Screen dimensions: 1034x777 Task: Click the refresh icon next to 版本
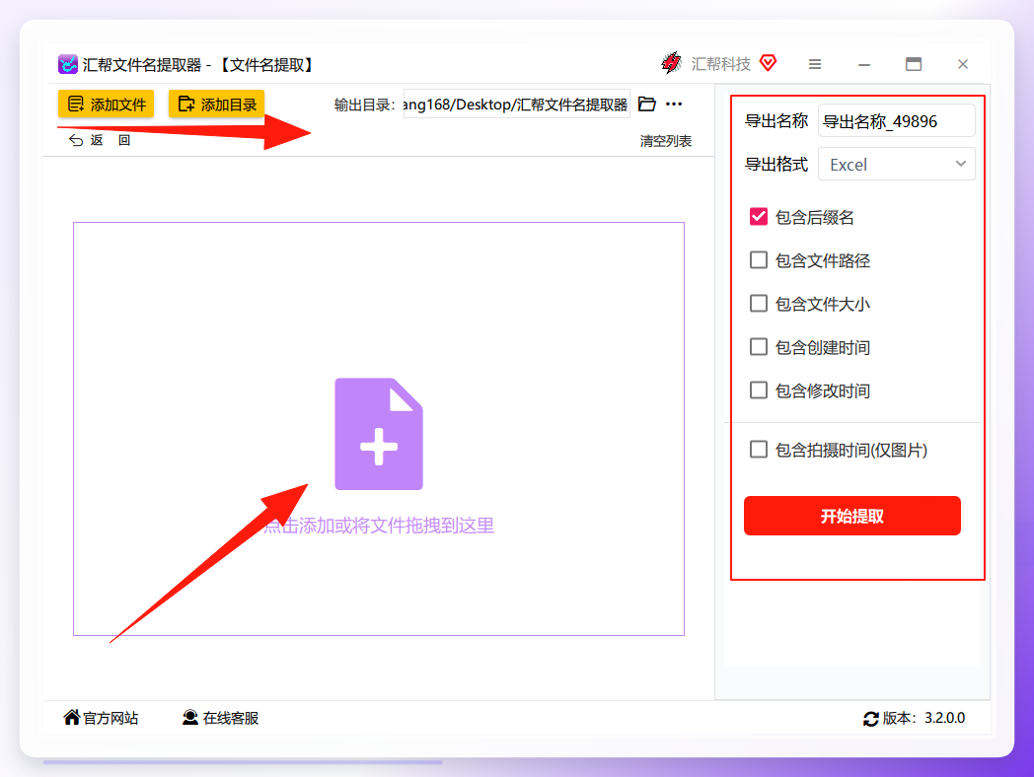pos(870,719)
